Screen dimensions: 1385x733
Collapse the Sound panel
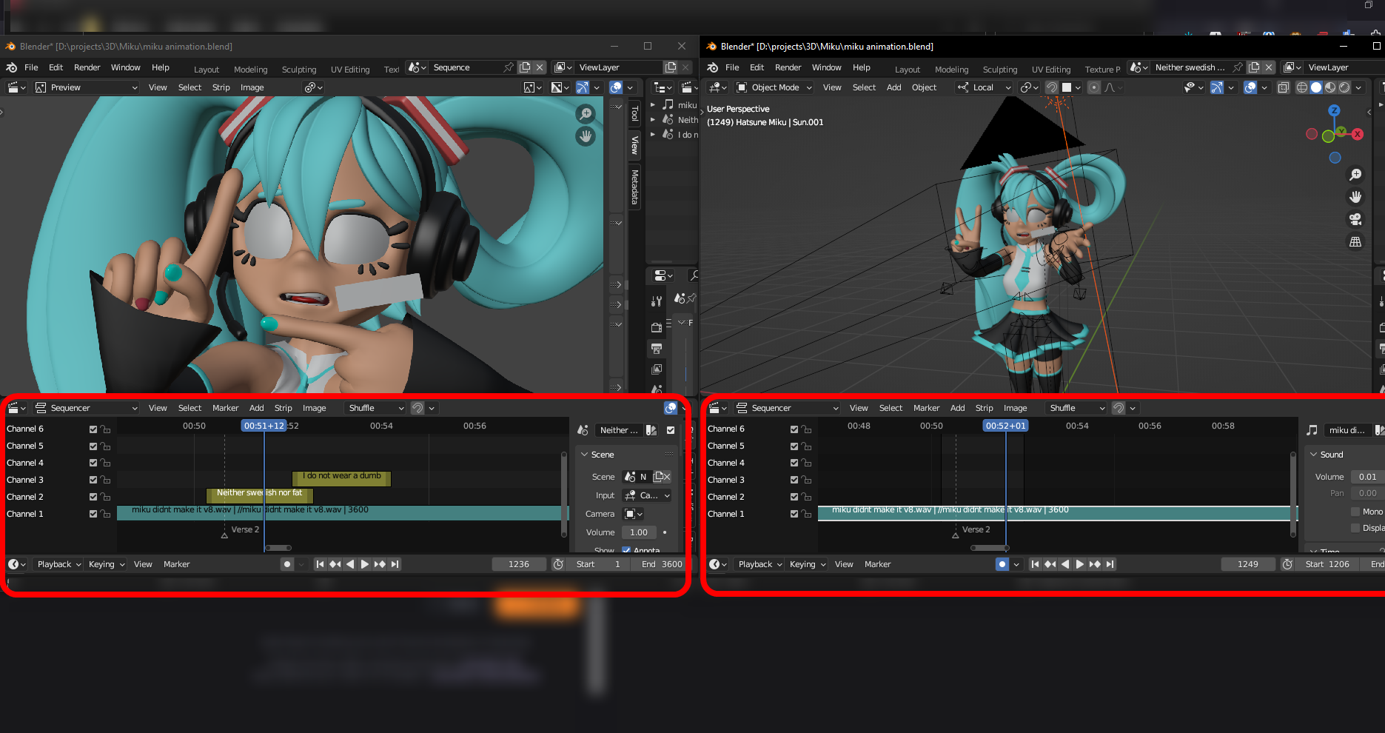tap(1324, 455)
